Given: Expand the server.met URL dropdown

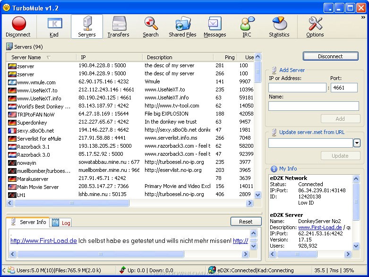Looking at the screenshot, I should point(357,143).
